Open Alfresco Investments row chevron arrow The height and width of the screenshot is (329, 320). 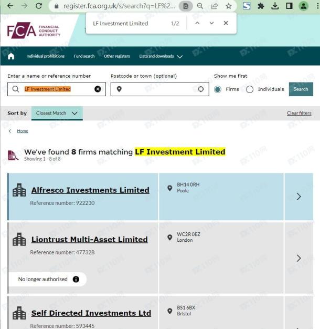click(x=299, y=197)
